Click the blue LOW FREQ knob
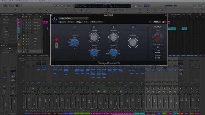Image resolution: width=205 pixels, height=115 pixels. [x=94, y=53]
